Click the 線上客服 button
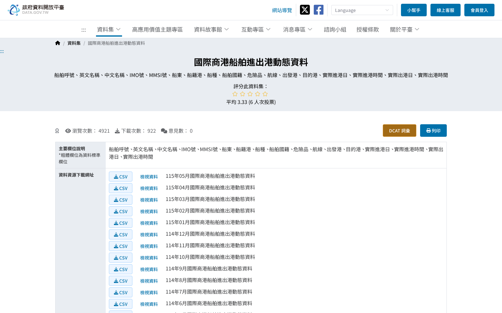Image resolution: width=502 pixels, height=313 pixels. tap(446, 10)
